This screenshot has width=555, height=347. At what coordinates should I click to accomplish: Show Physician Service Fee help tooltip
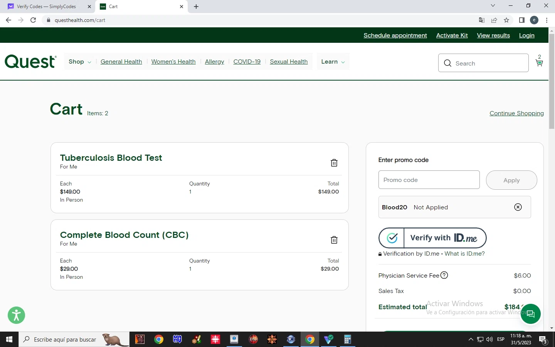tap(444, 275)
